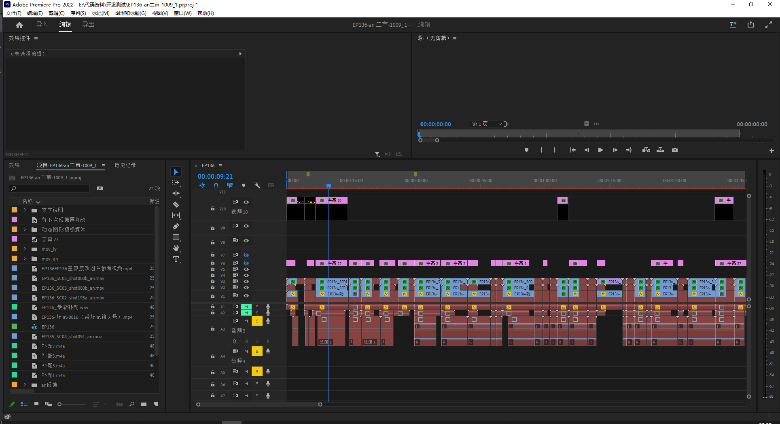The height and width of the screenshot is (424, 780).
Task: Select the Razor tool in the toolbar
Action: (x=176, y=205)
